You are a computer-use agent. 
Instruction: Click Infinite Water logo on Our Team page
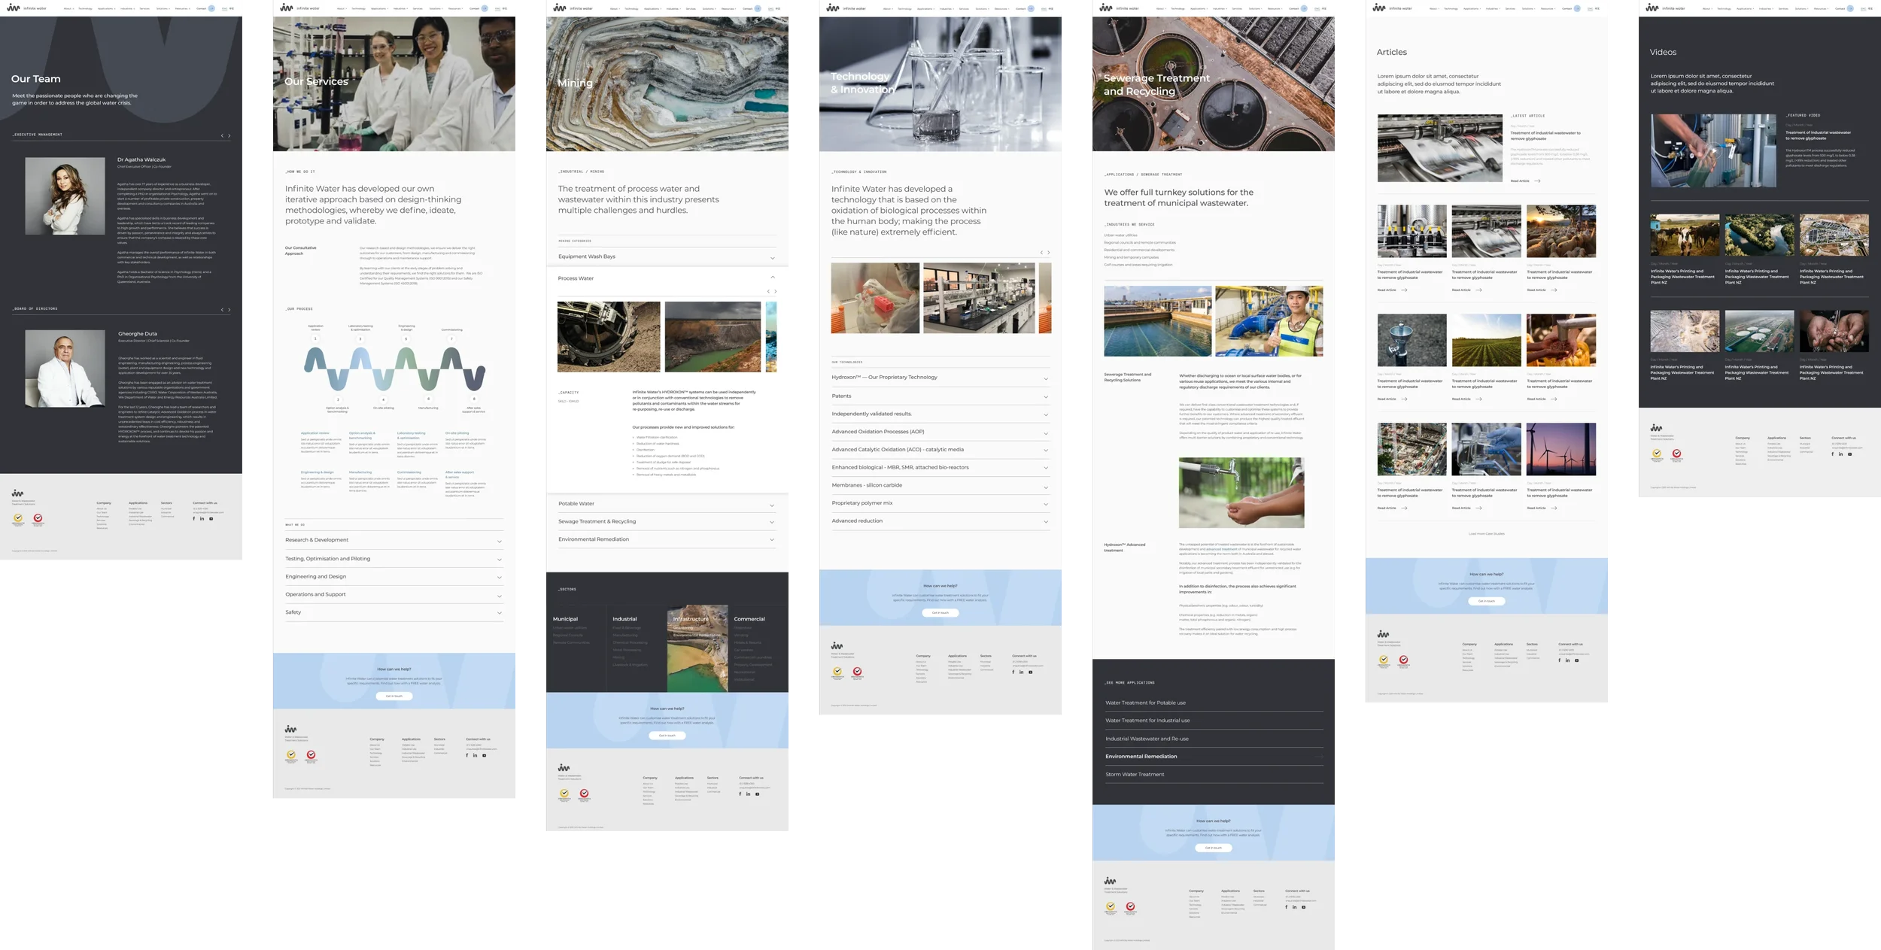[14, 8]
